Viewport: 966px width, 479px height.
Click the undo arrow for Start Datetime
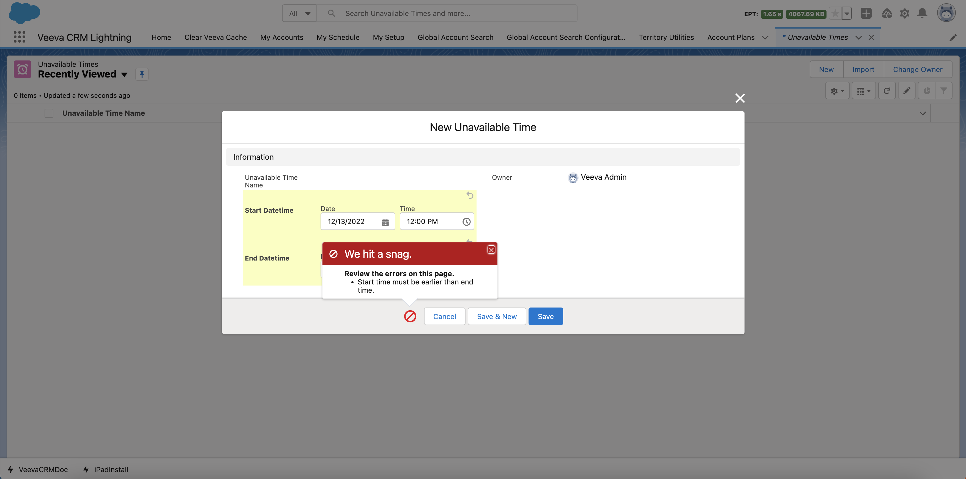pos(469,195)
